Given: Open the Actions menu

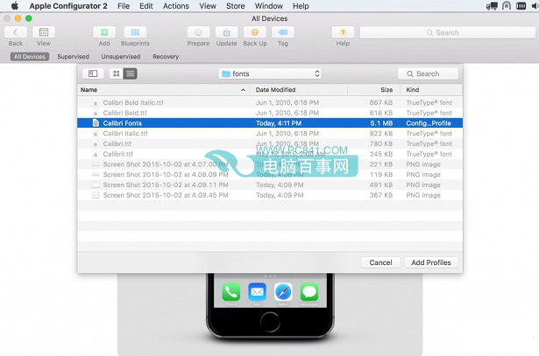Looking at the screenshot, I should pyautogui.click(x=176, y=6).
